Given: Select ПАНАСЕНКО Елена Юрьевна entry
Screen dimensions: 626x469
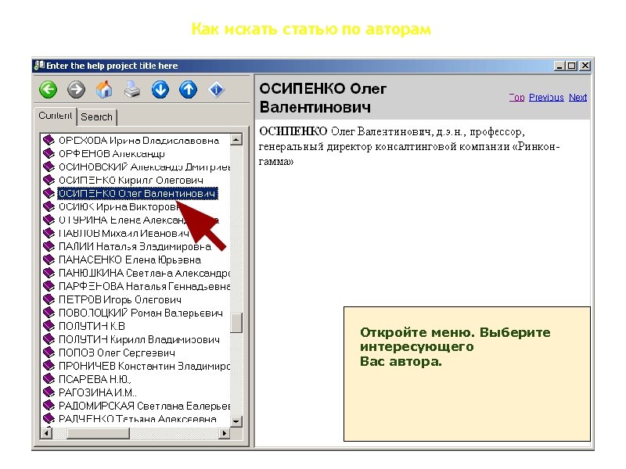Looking at the screenshot, I should (130, 260).
